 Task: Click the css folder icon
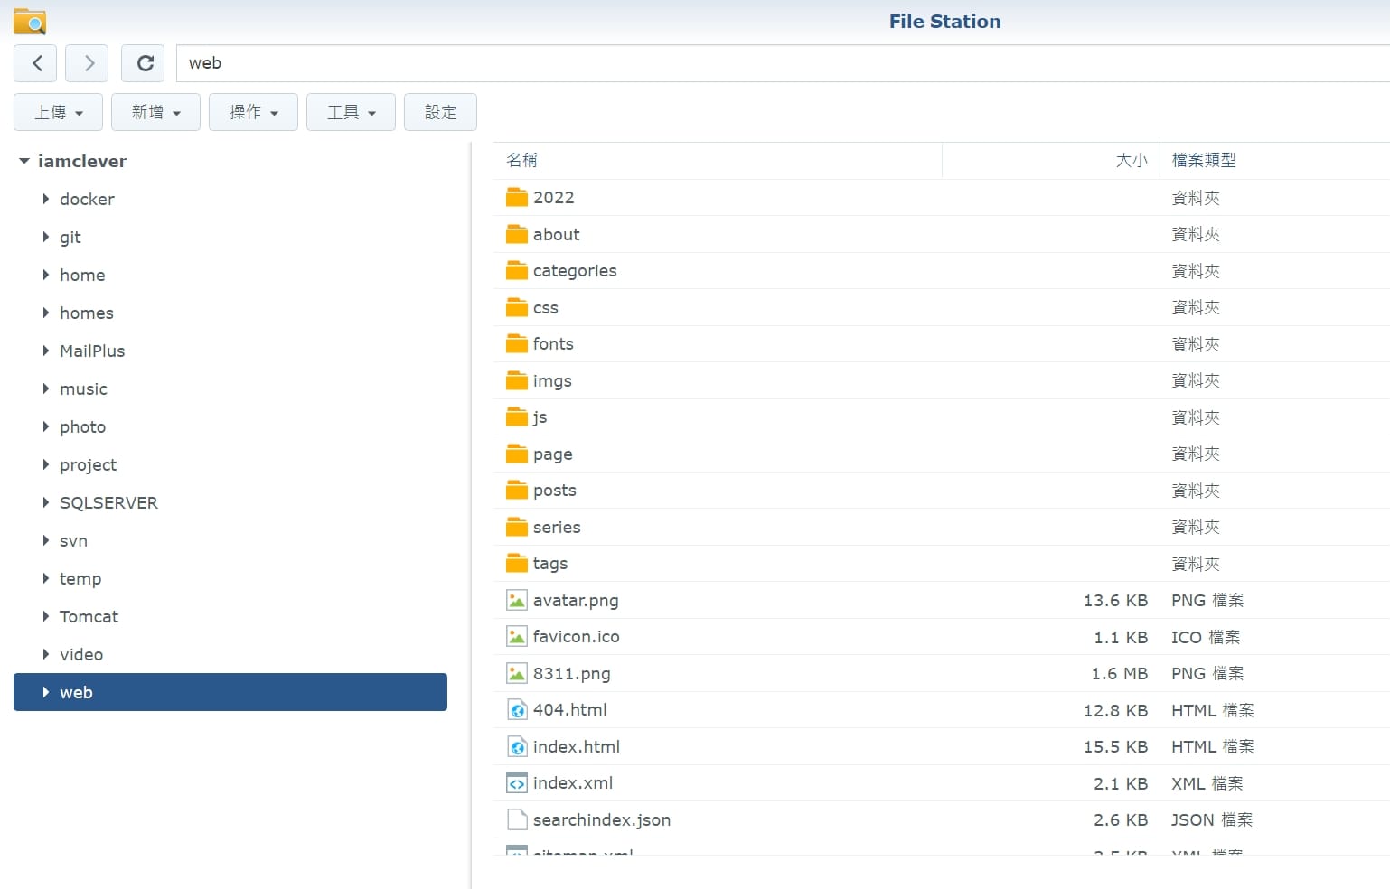[x=517, y=307]
